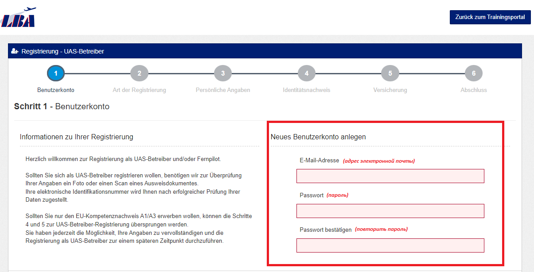This screenshot has height=272, width=534.
Task: Go to Abschluss step label
Action: 474,90
